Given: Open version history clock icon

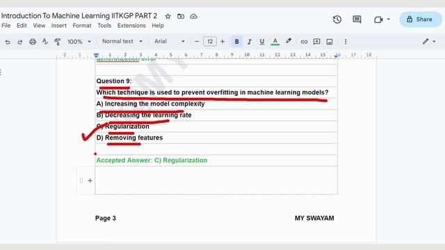Looking at the screenshot, I should (x=337, y=19).
